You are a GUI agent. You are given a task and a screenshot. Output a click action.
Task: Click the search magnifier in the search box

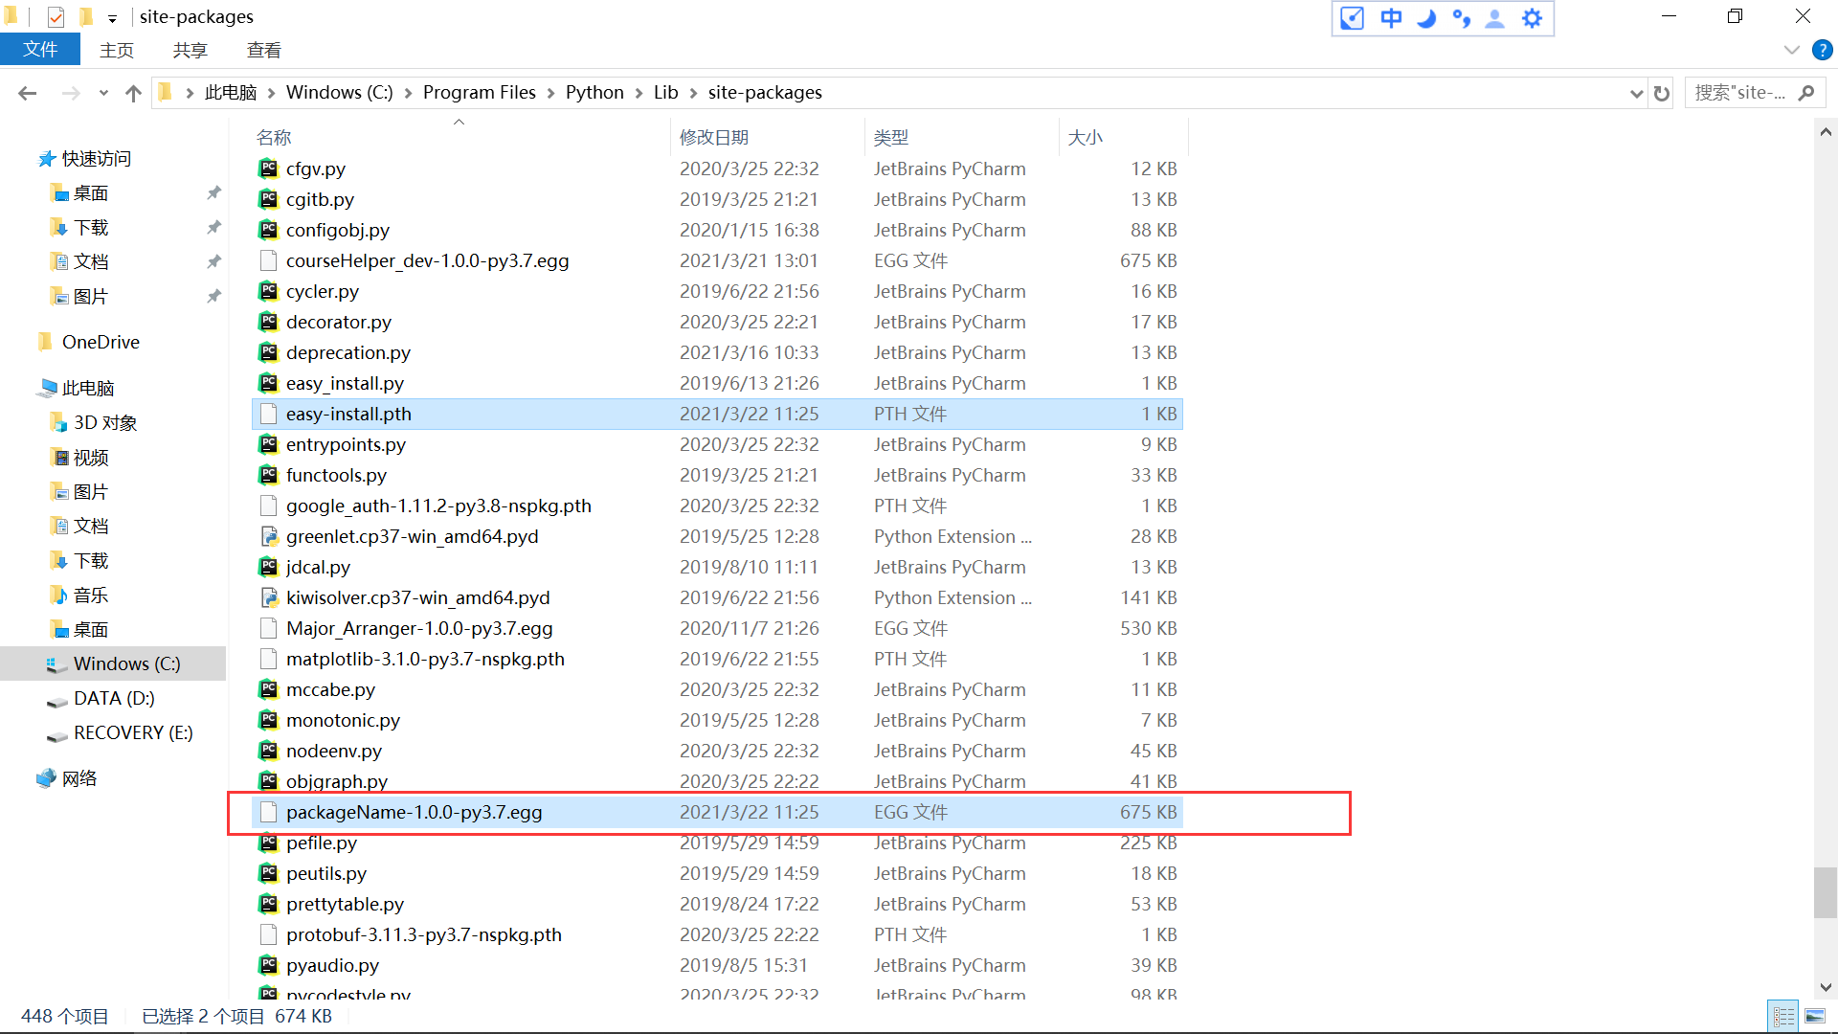click(x=1807, y=92)
